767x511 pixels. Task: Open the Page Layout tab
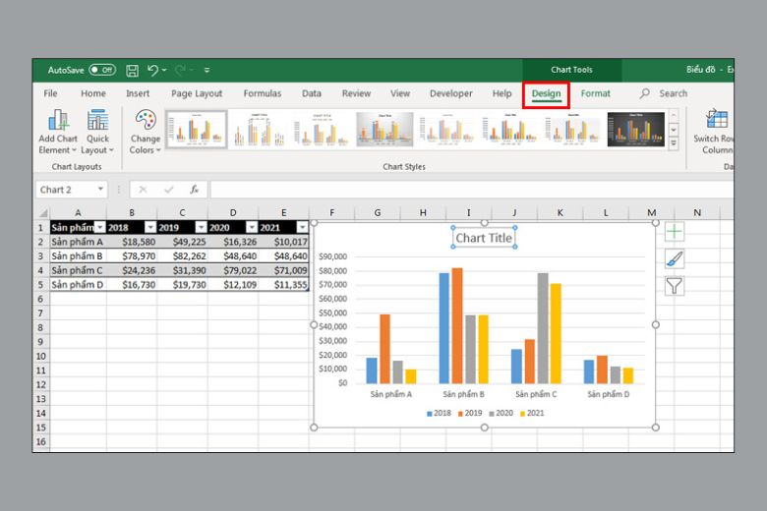tap(197, 93)
